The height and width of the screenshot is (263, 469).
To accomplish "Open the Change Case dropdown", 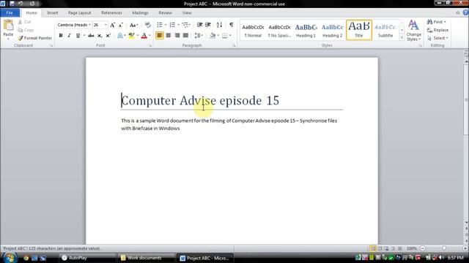I will pos(133,25).
